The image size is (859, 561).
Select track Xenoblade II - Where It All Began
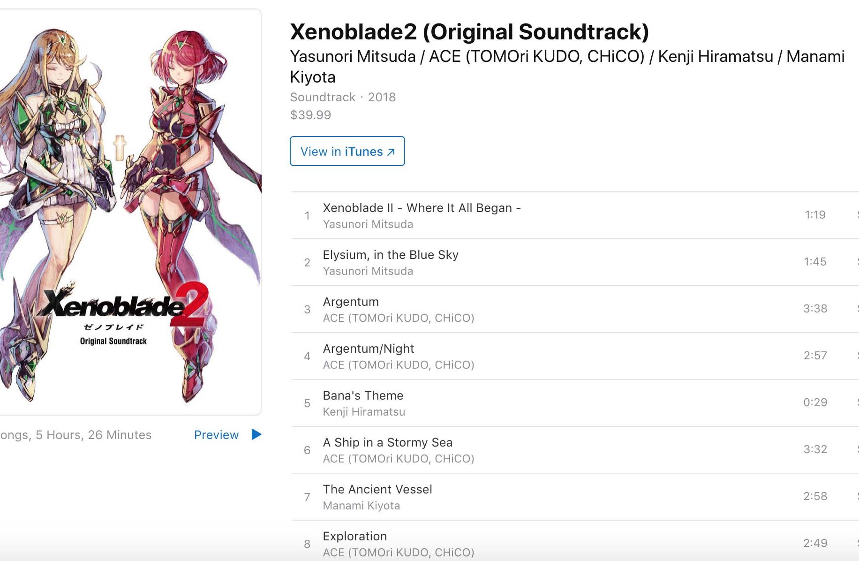click(422, 208)
